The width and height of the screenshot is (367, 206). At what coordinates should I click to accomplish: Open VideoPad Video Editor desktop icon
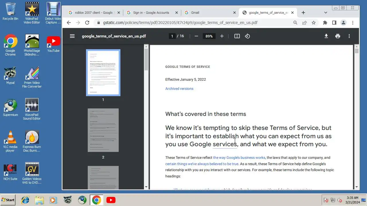(32, 13)
